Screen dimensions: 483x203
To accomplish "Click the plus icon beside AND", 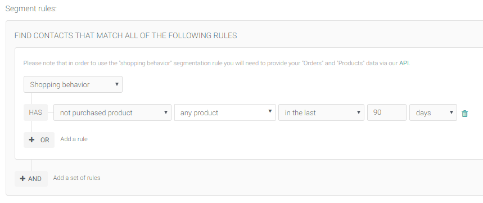I will click(x=22, y=179).
